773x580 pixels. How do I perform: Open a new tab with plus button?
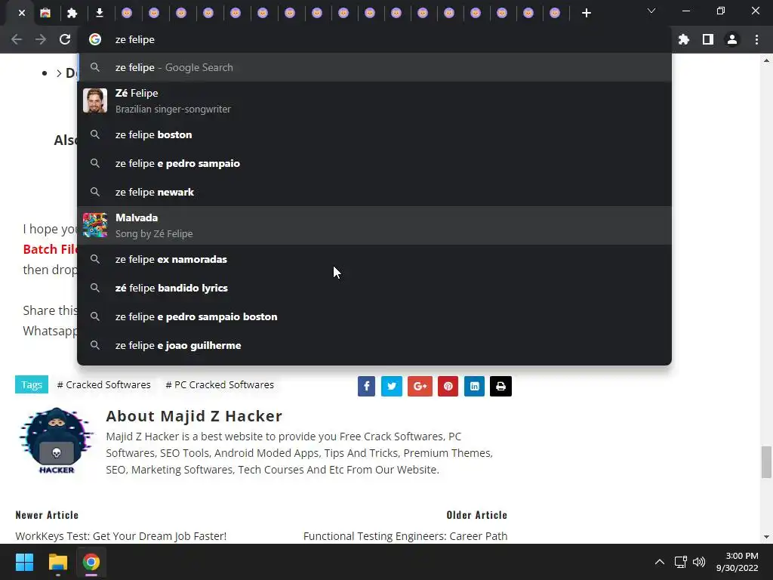point(586,14)
